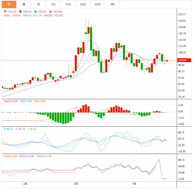Click the red 103.08 current price tag

184,60
